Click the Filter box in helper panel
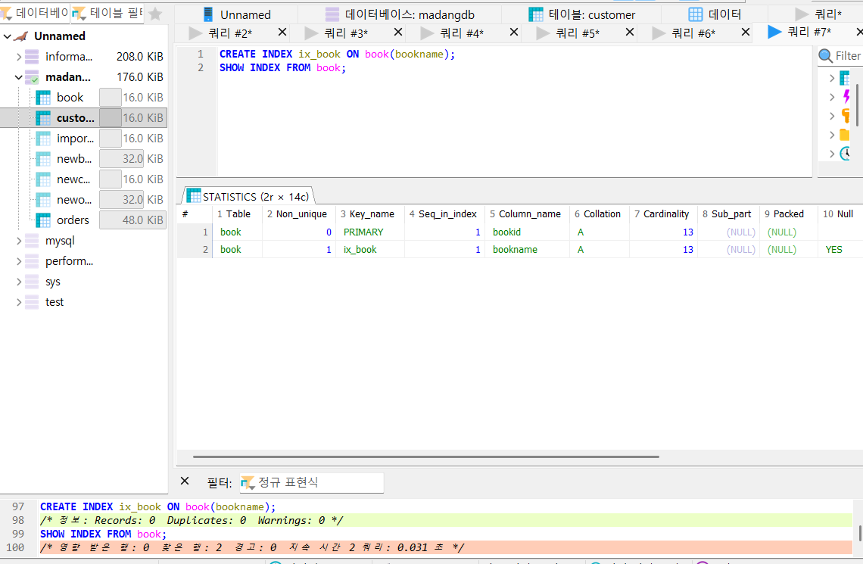This screenshot has width=863, height=564. (x=840, y=55)
